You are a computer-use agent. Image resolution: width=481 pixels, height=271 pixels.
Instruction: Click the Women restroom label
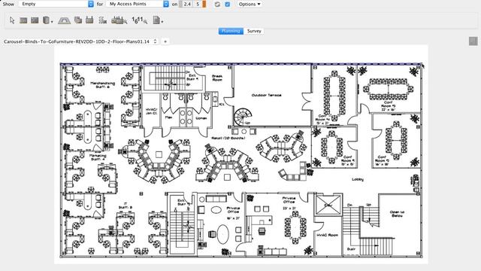[x=201, y=118]
